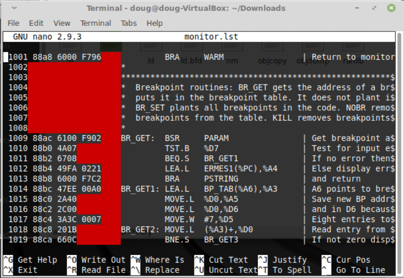Open the Tabs menu
404x278 pixels.
click(129, 23)
